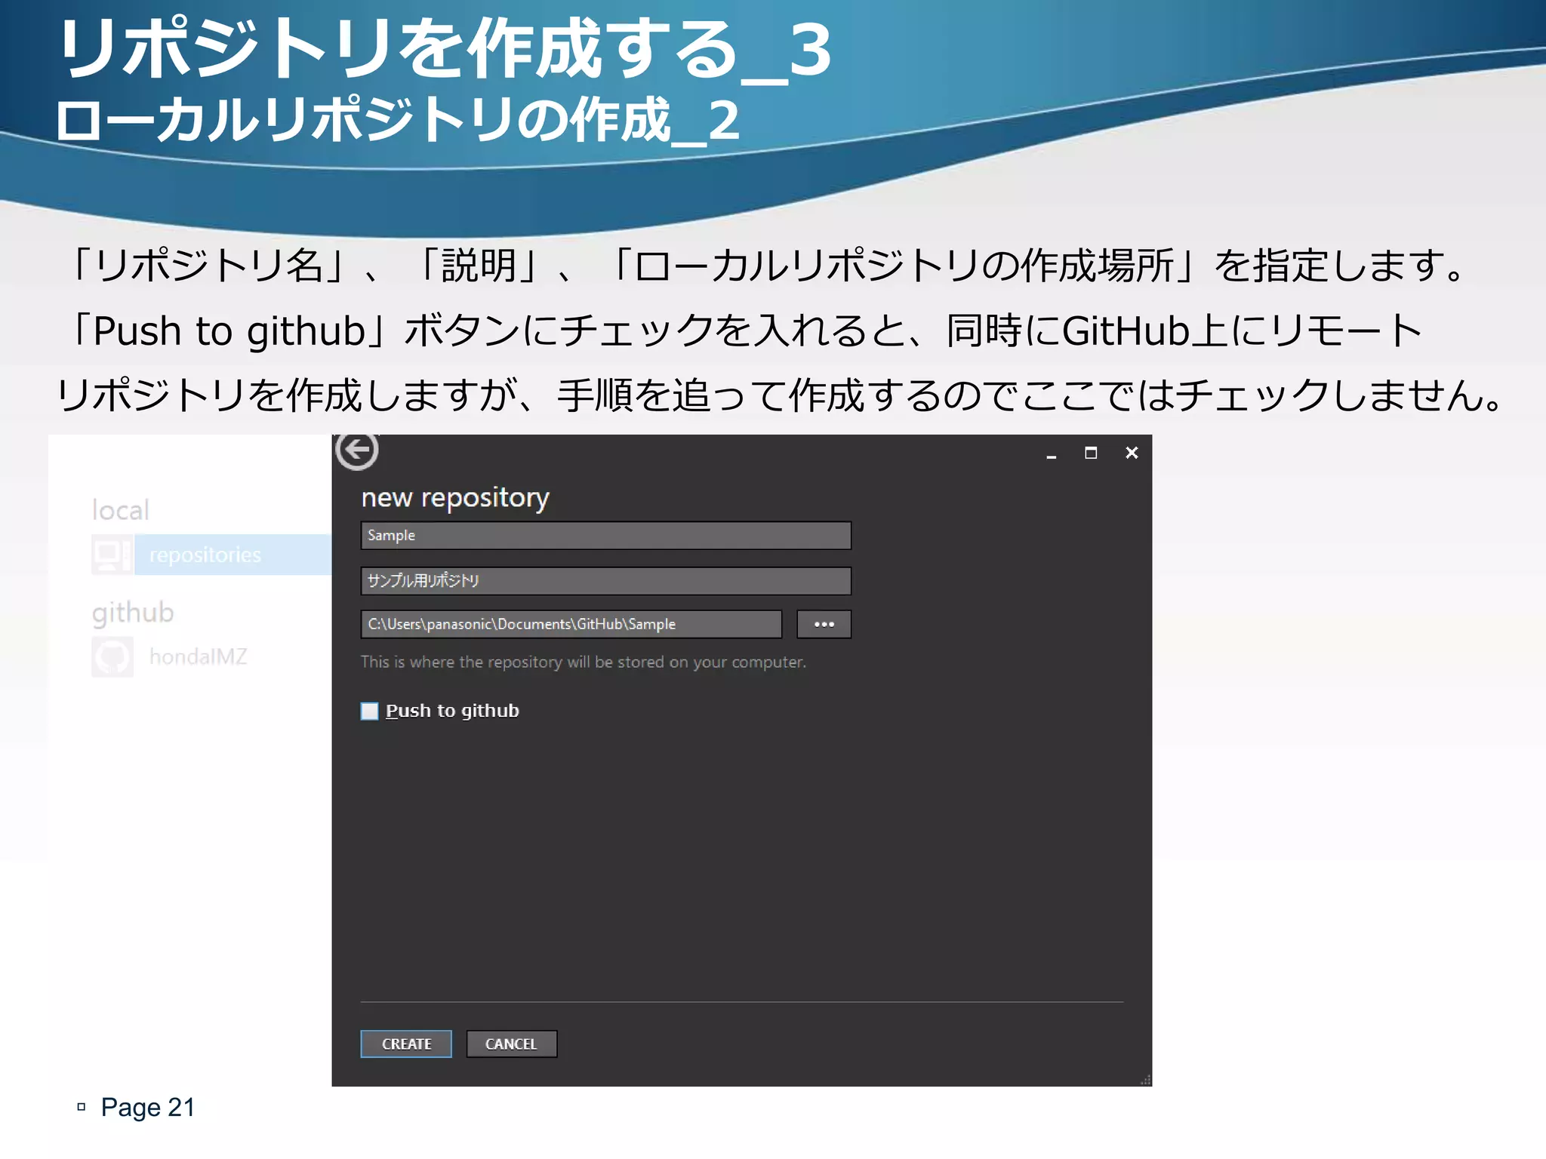Select repositories in the local sidebar
1546x1159 pixels.
tap(233, 555)
